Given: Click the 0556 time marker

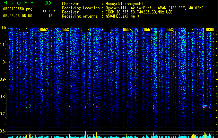Looking at the screenshot, I should tap(127, 30).
